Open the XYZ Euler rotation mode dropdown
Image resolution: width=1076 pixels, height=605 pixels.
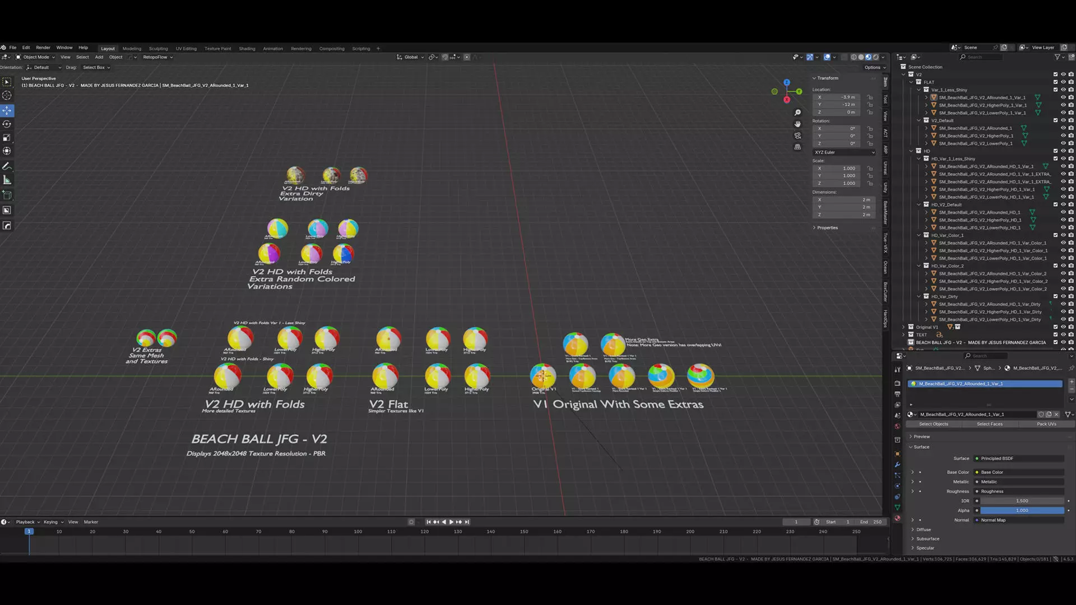[x=845, y=152]
